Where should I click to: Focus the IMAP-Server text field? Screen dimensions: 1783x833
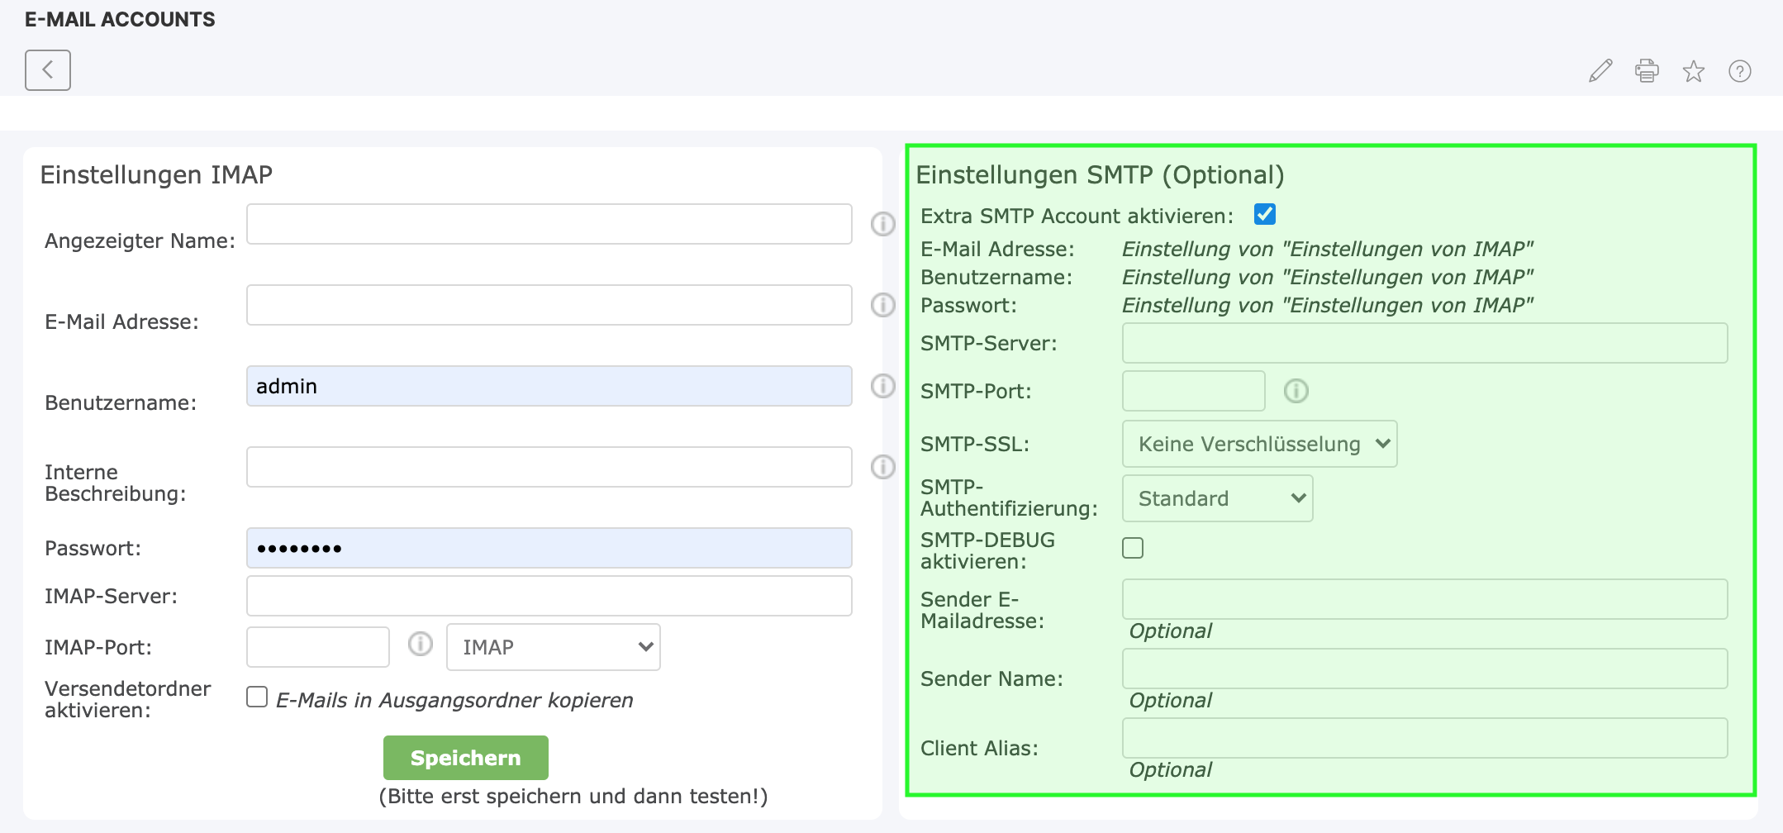pos(549,596)
